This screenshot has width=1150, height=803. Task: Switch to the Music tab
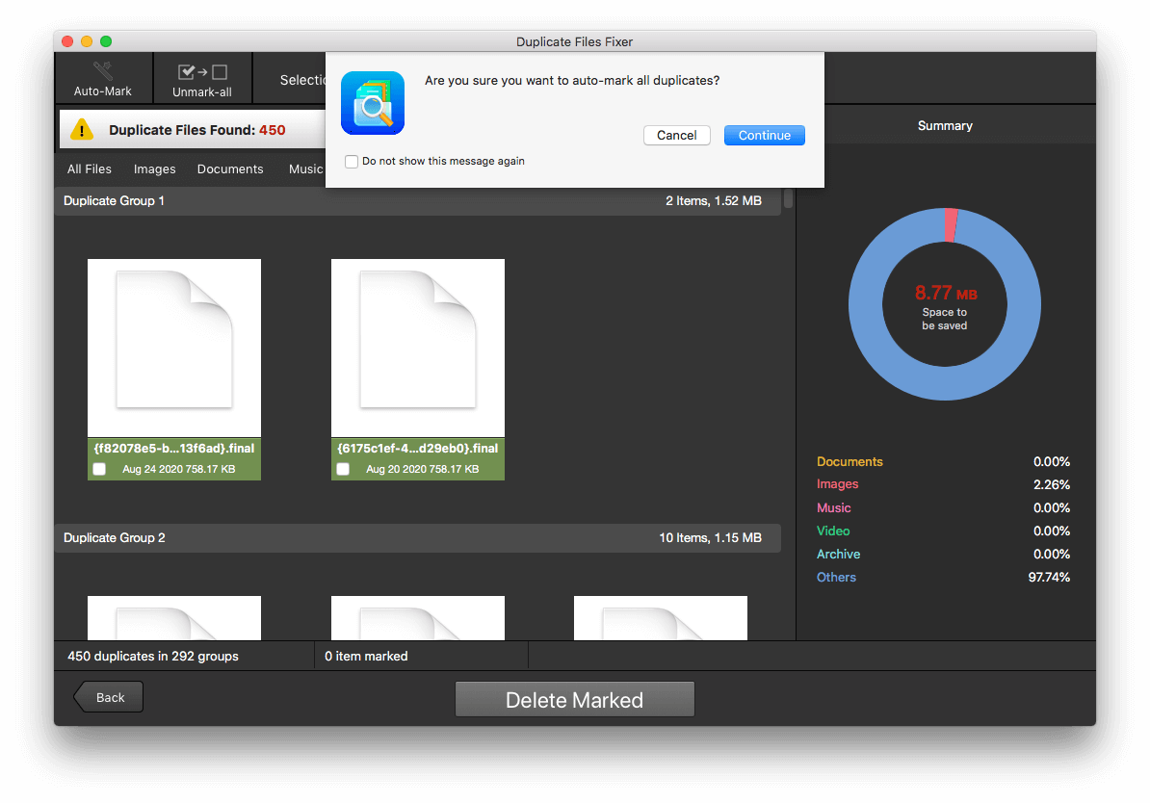(306, 168)
